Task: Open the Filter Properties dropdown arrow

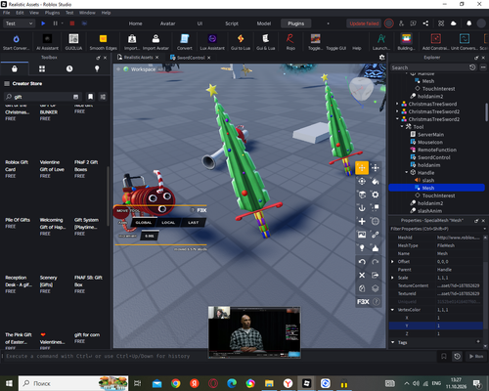Action: point(485,229)
